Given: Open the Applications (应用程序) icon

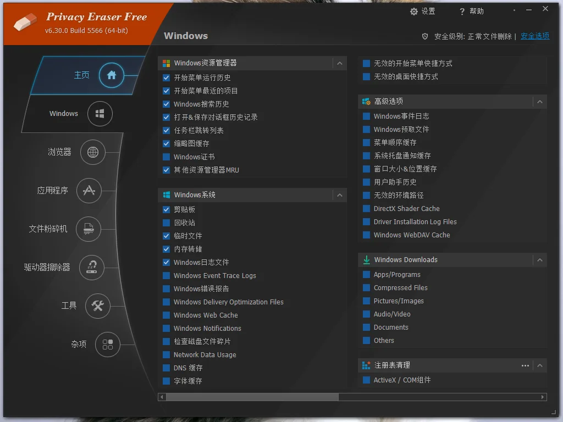Looking at the screenshot, I should tap(89, 191).
